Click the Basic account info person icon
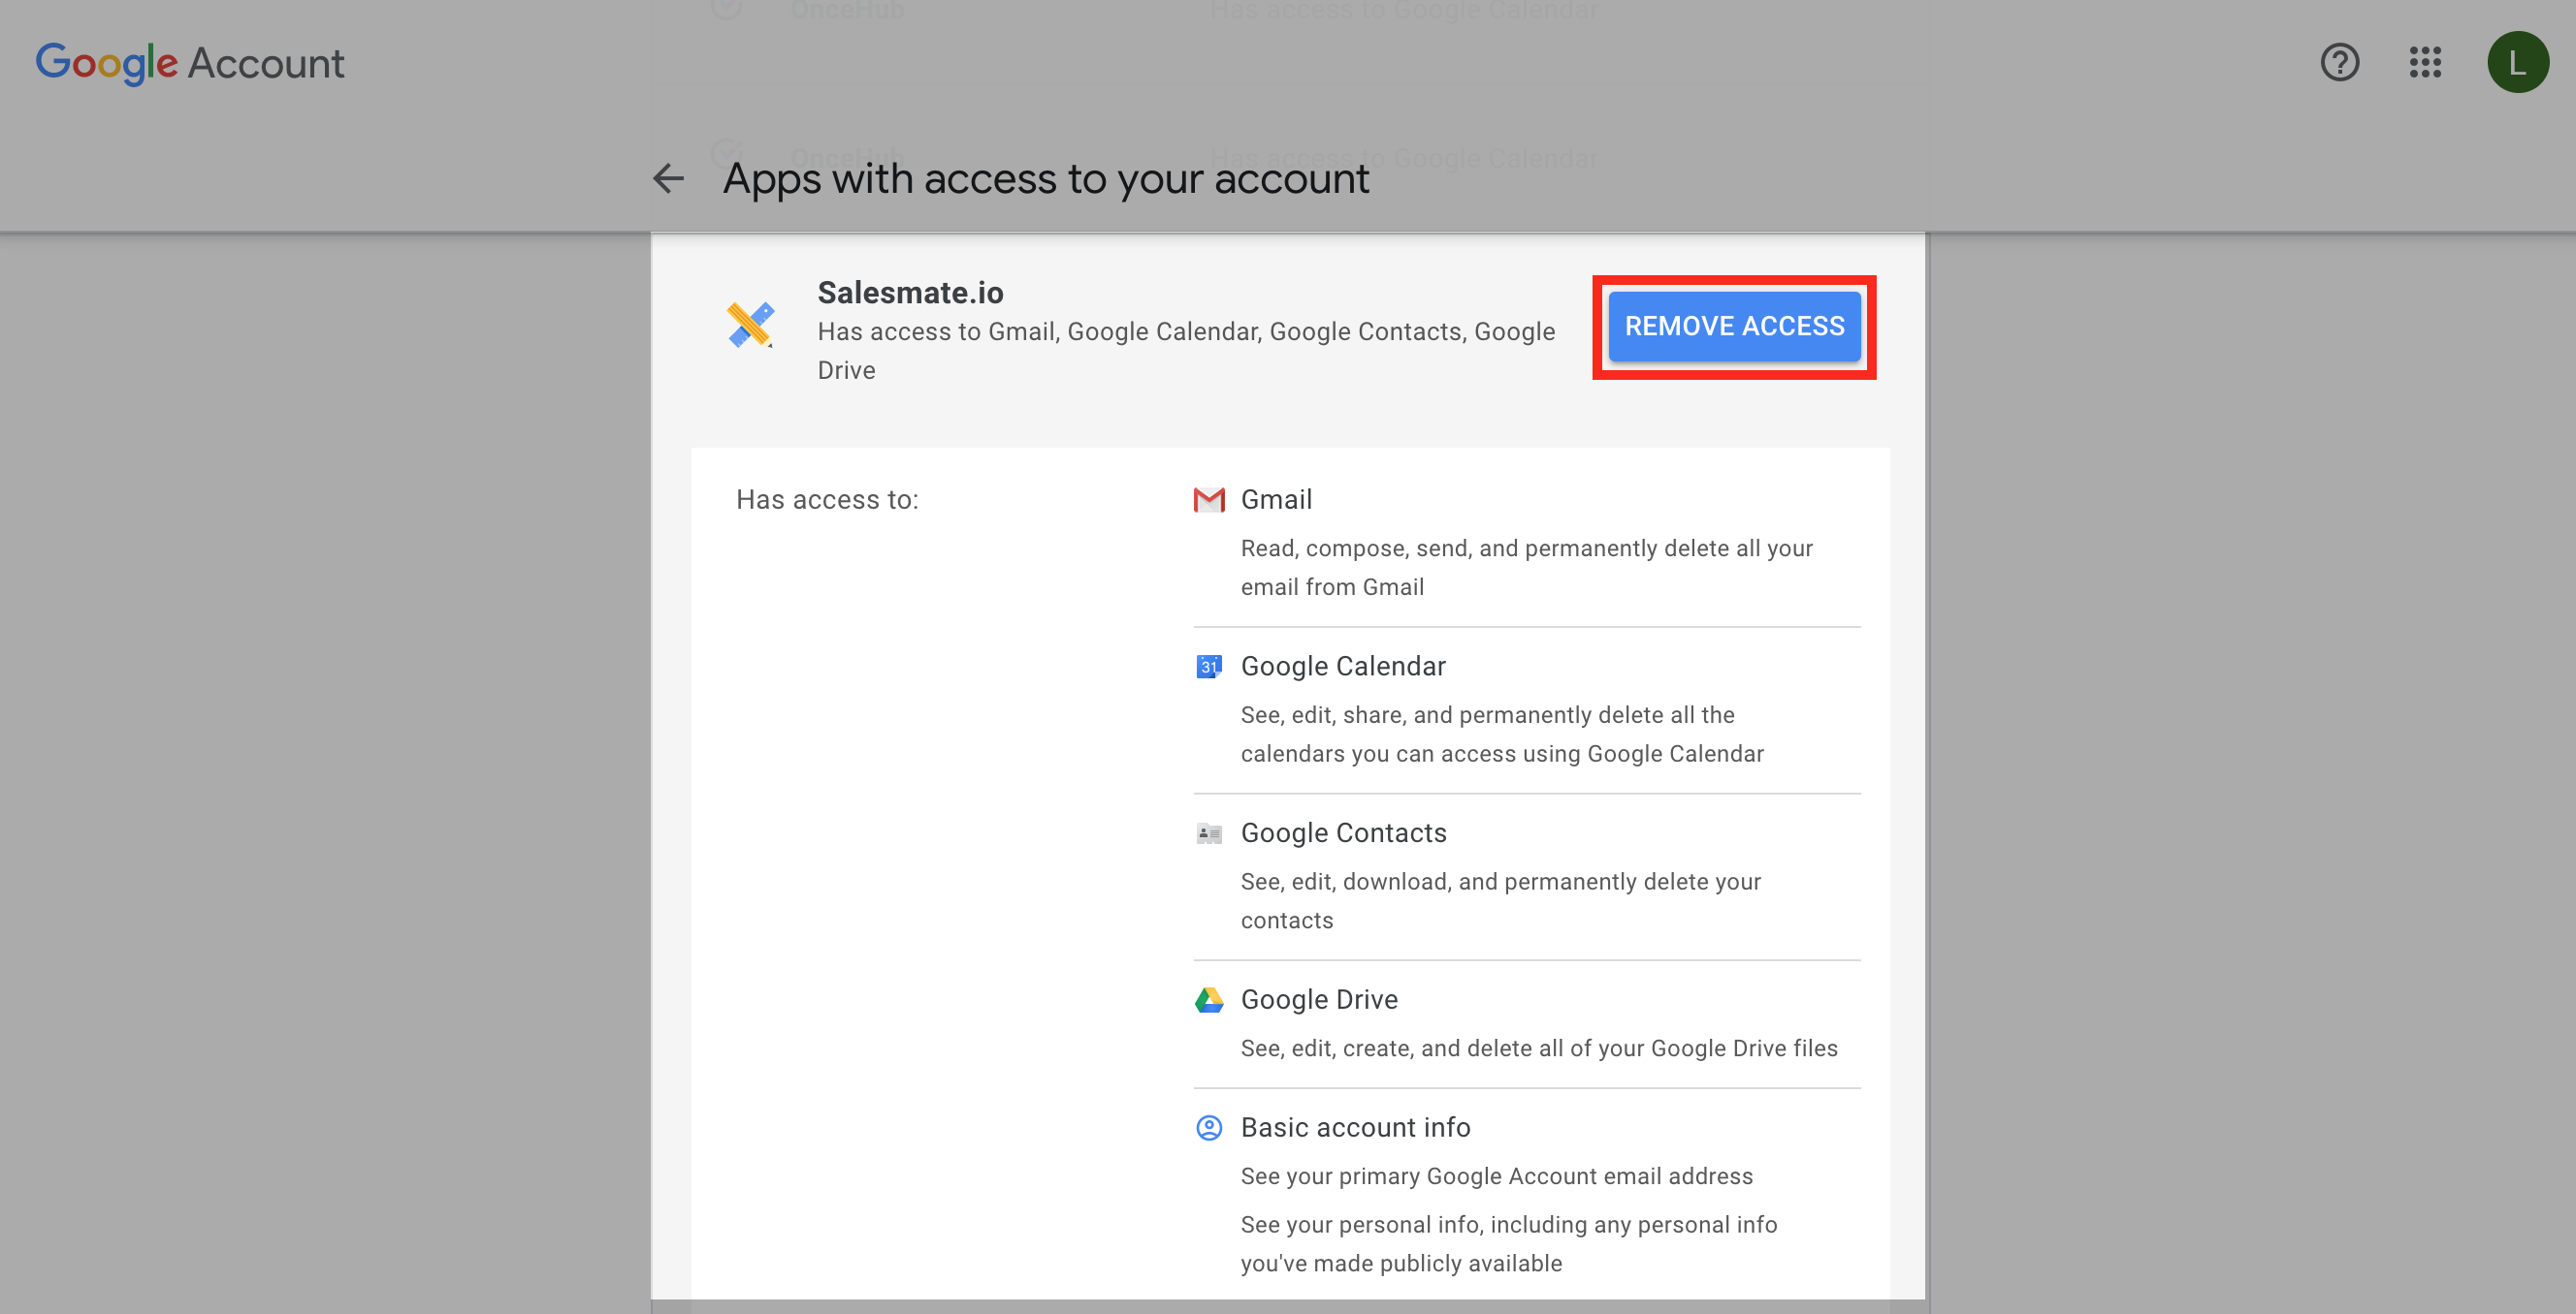The image size is (2576, 1314). 1209,1127
